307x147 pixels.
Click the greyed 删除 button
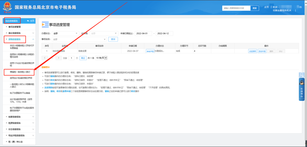(x=271, y=51)
